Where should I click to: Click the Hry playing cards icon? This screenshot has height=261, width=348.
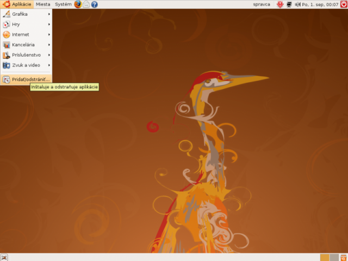(x=7, y=24)
